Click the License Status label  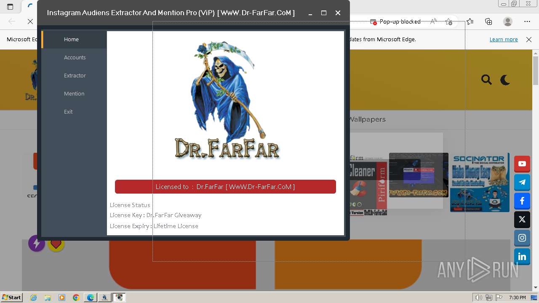point(130,205)
